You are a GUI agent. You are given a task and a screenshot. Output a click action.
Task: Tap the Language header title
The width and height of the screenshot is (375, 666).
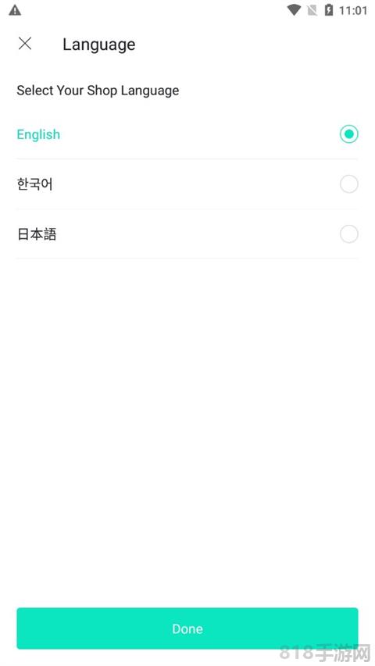point(99,45)
